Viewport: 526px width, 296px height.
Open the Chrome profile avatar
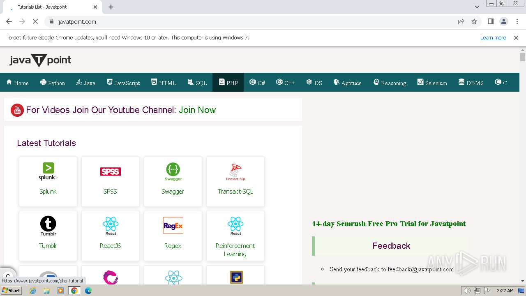pyautogui.click(x=504, y=21)
